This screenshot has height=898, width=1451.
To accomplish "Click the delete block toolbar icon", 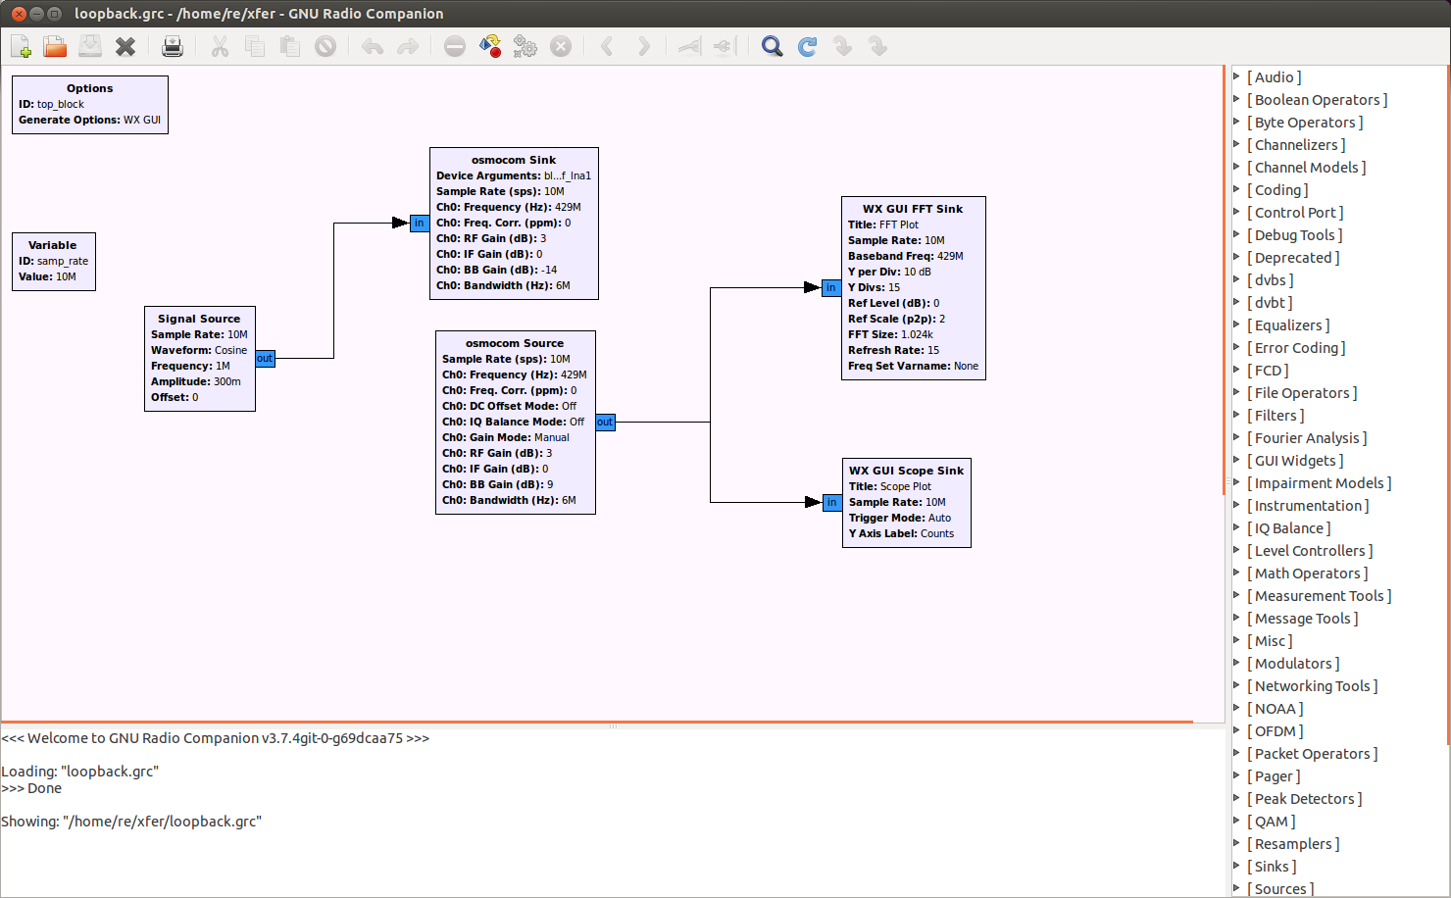I will 325,46.
